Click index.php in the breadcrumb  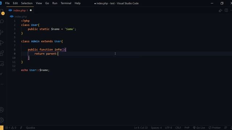pos(21,17)
